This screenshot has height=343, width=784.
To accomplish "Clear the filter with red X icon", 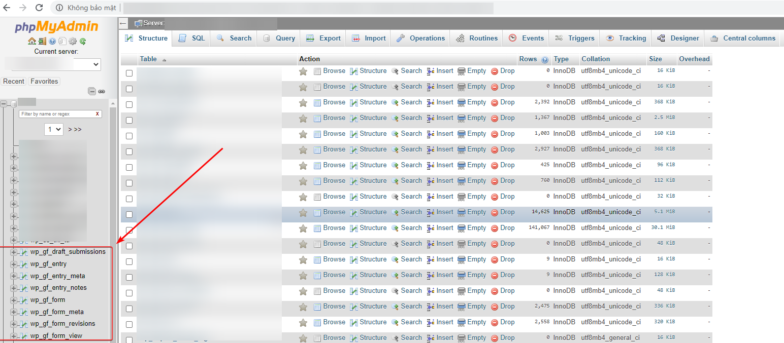I will coord(97,114).
